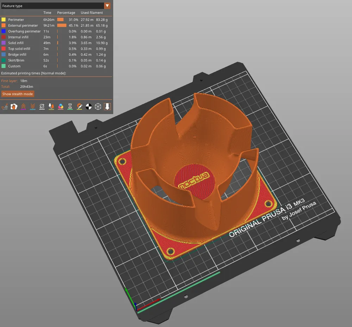Toggle the Tool changes icon
The image size is (352, 327).
[x=51, y=106]
